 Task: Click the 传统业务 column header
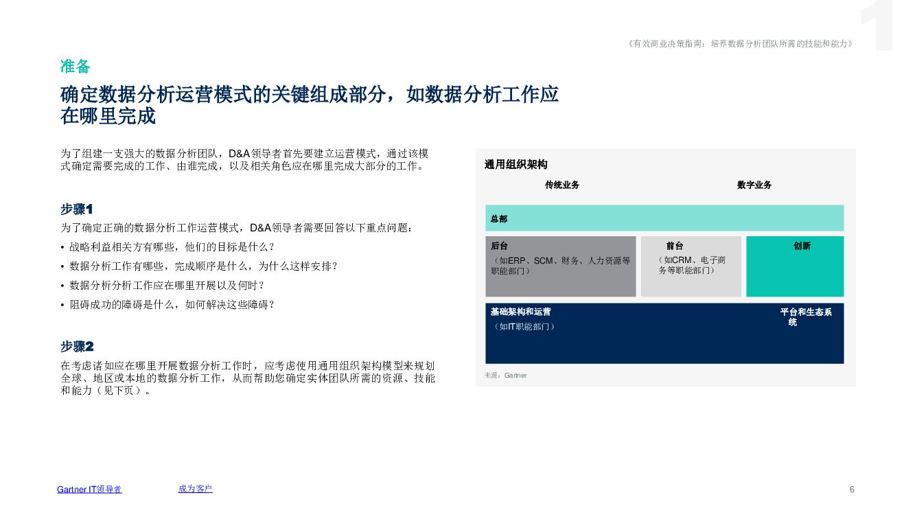[562, 185]
